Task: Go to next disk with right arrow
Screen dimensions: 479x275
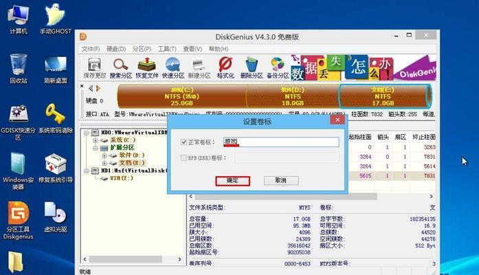Action: pyautogui.click(x=98, y=88)
